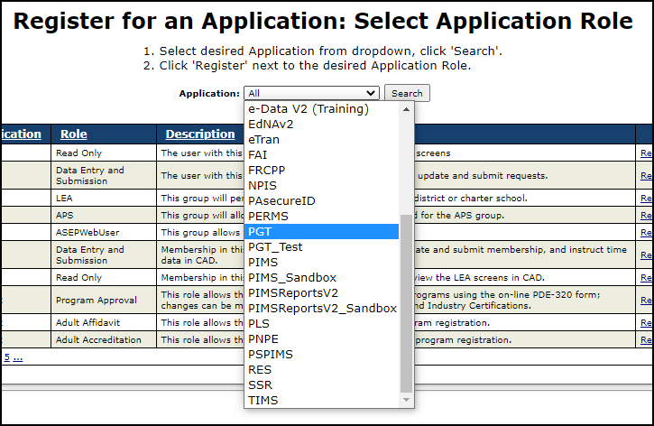Viewport: 654px width, 426px height.
Task: Choose PIMSReportsV2_Sandbox from the list
Action: (322, 309)
